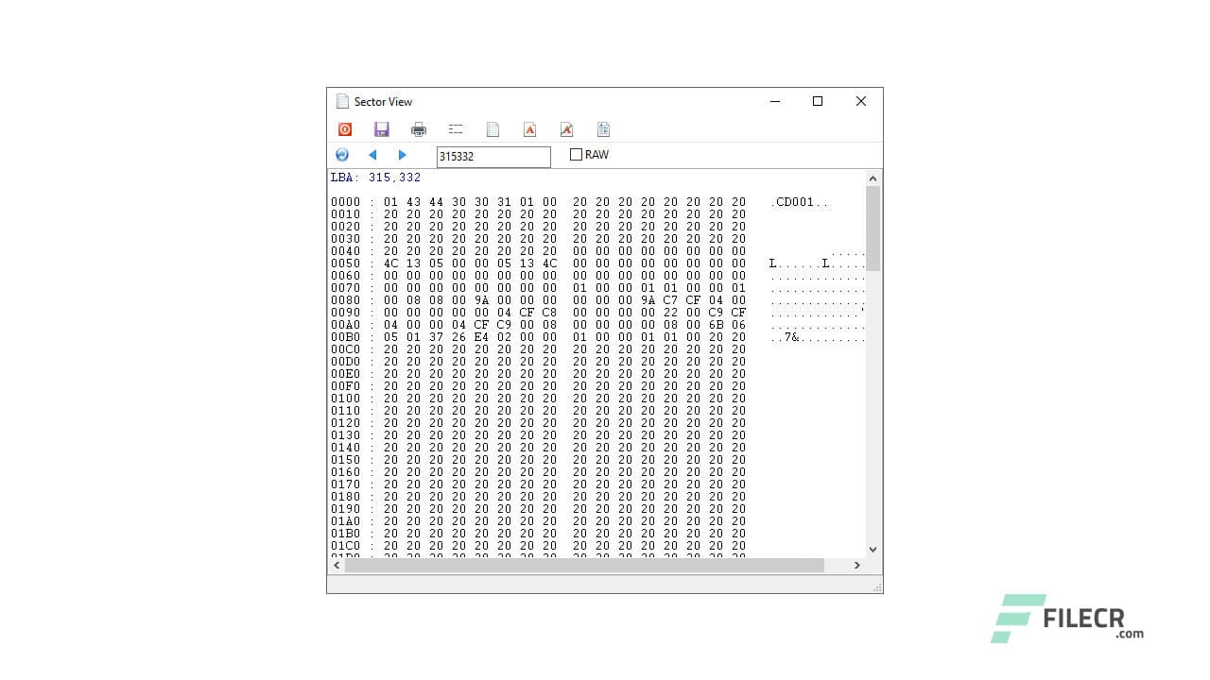The image size is (1210, 680).
Task: Click the dashed lines toolbar icon
Action: (x=456, y=129)
